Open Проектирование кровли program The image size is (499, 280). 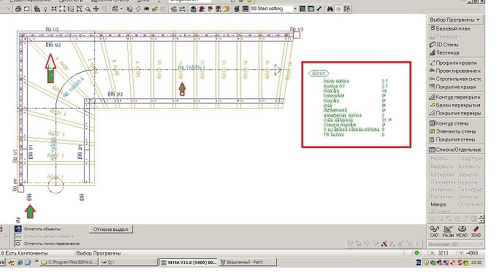pos(455,71)
